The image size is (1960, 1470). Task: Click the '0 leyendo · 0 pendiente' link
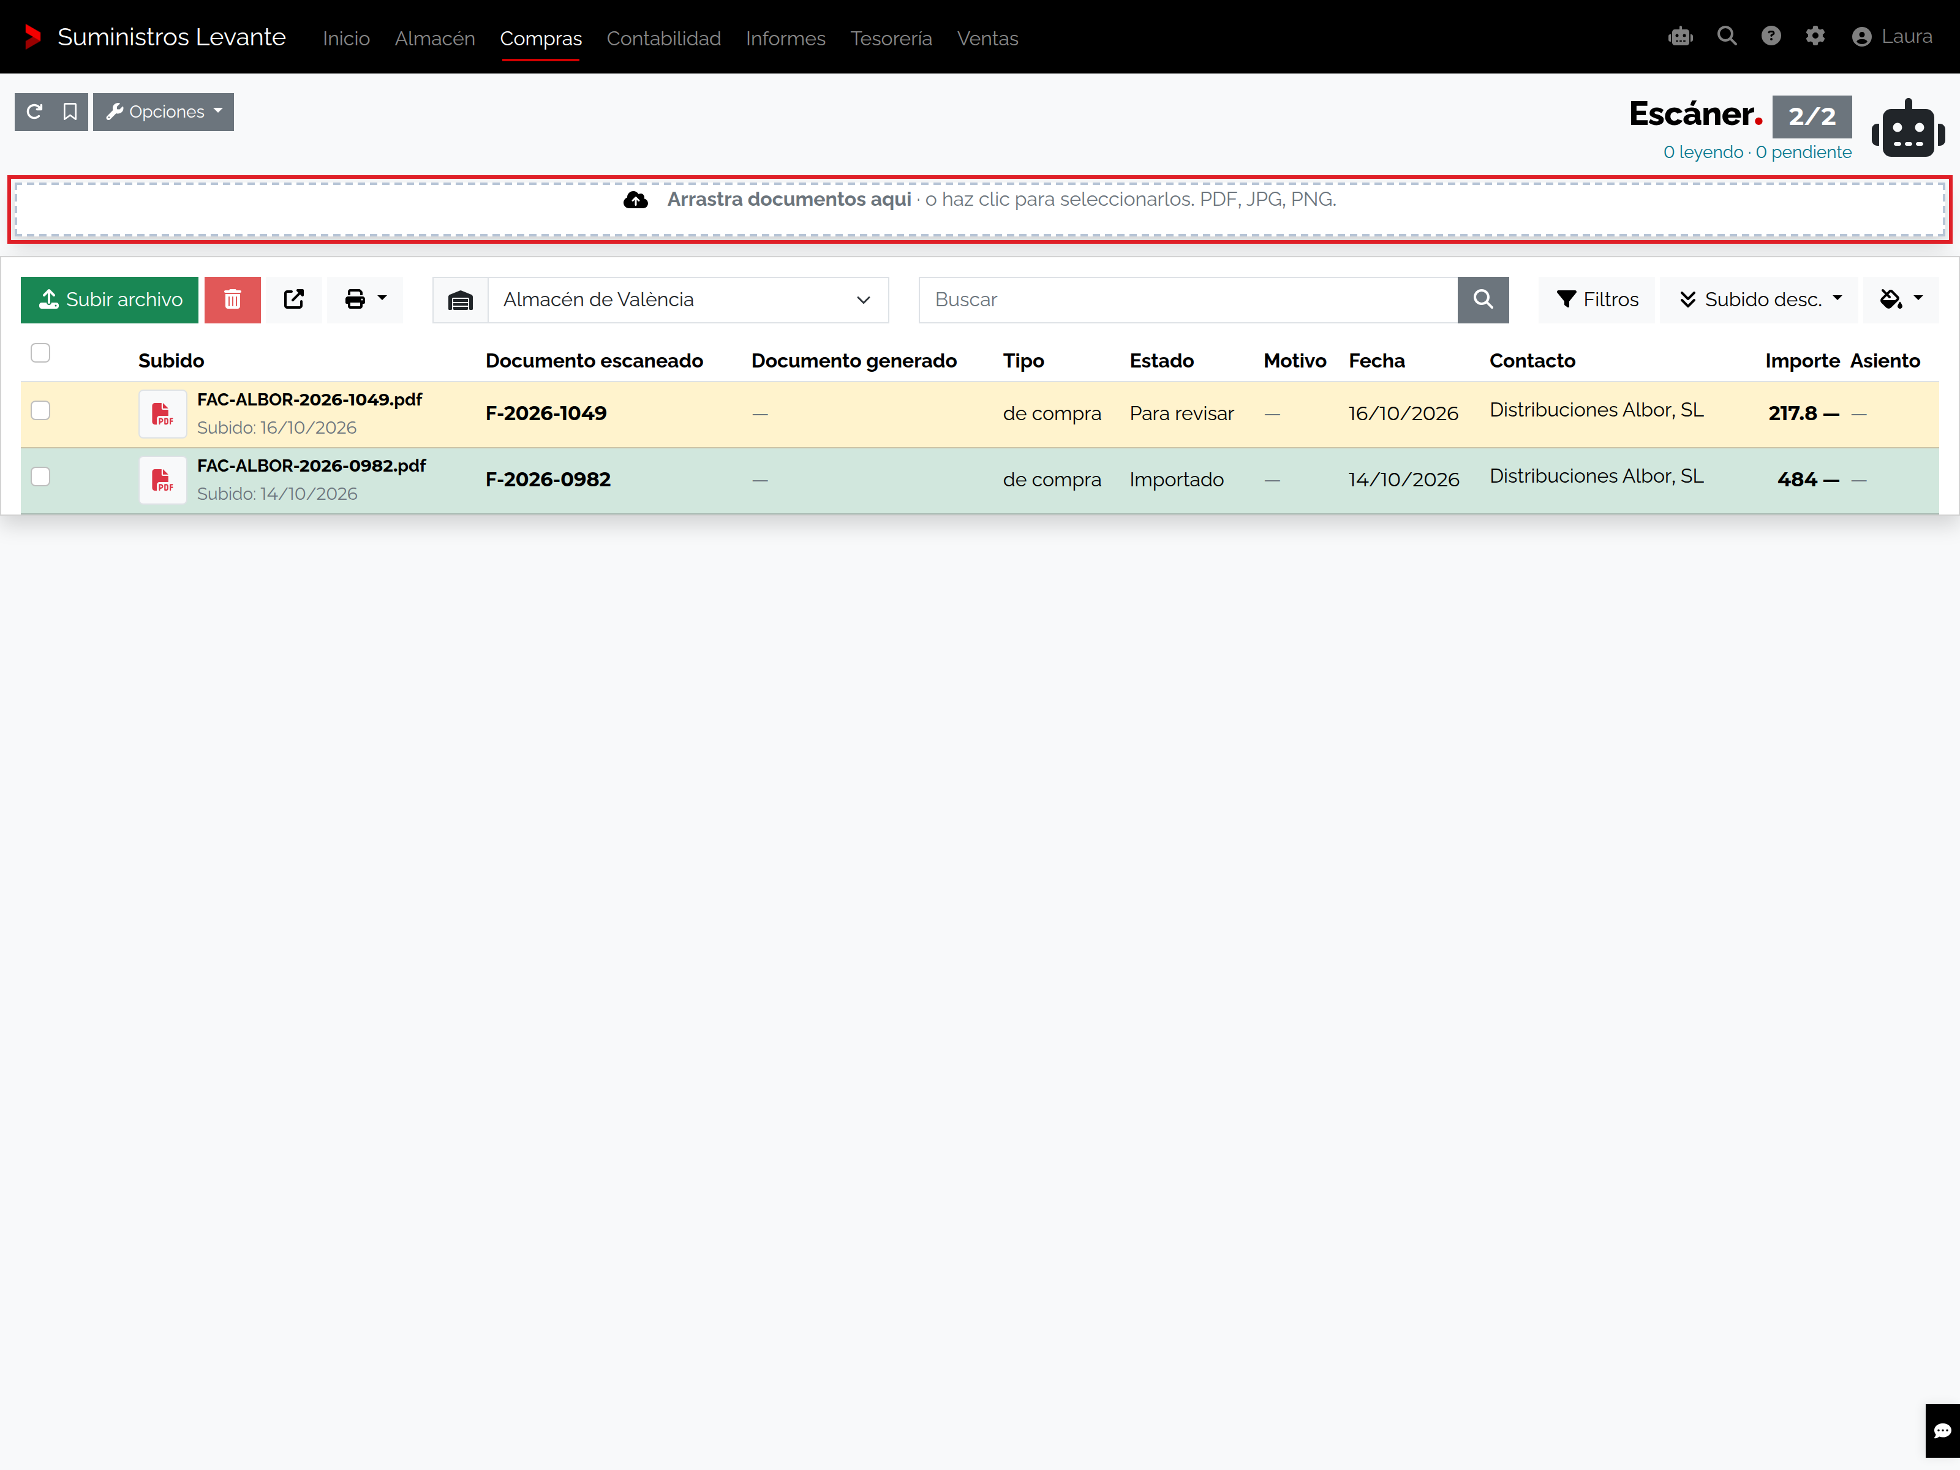[x=1757, y=153]
